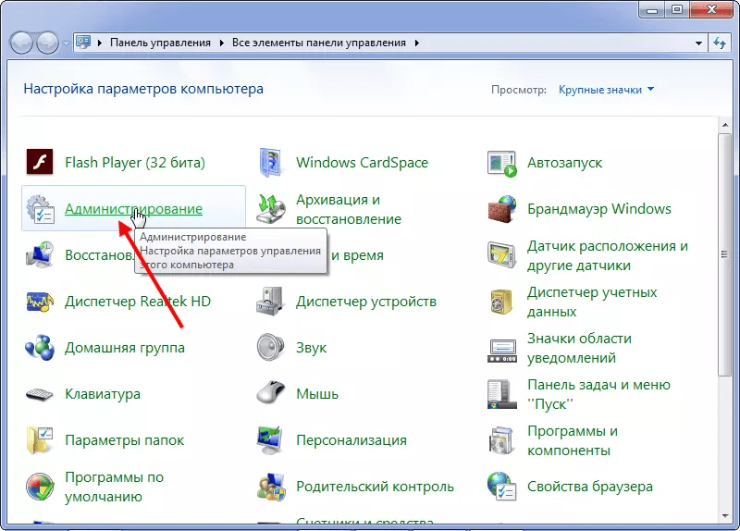Expand arrow after Все элементы панели управления
740x531 pixels.
tap(416, 43)
